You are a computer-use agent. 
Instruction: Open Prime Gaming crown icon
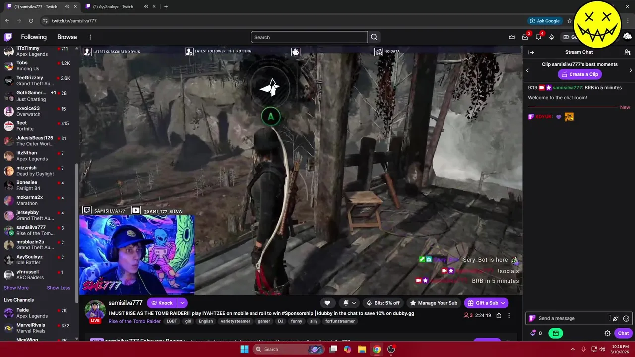pyautogui.click(x=512, y=37)
